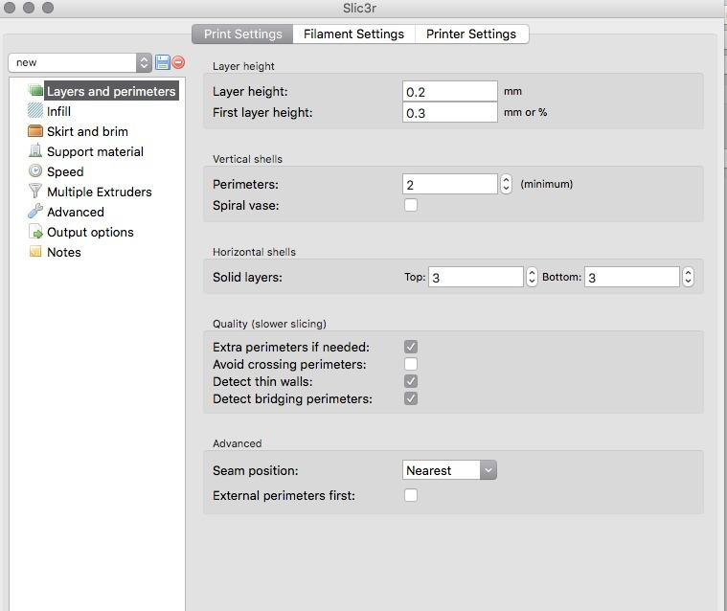Click the First layer height field
Screen dimensions: 727x611
tap(450, 113)
